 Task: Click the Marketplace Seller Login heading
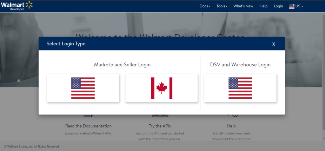click(122, 65)
